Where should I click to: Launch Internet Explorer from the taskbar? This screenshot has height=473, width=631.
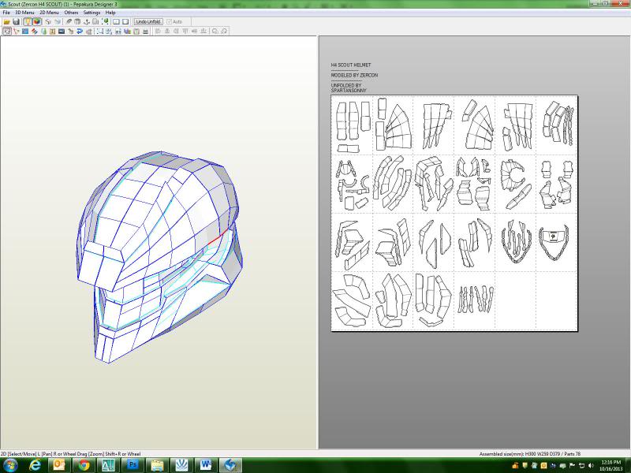point(35,465)
